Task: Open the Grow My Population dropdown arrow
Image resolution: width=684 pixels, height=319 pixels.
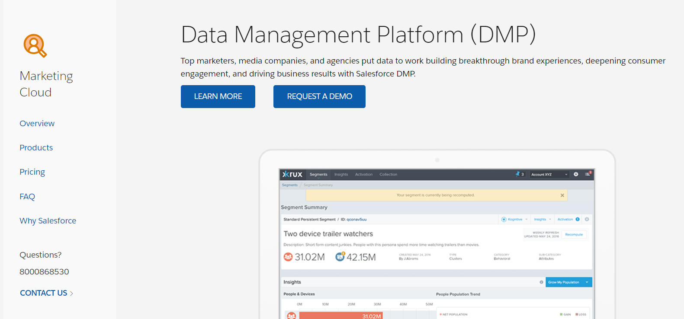Action: [587, 282]
